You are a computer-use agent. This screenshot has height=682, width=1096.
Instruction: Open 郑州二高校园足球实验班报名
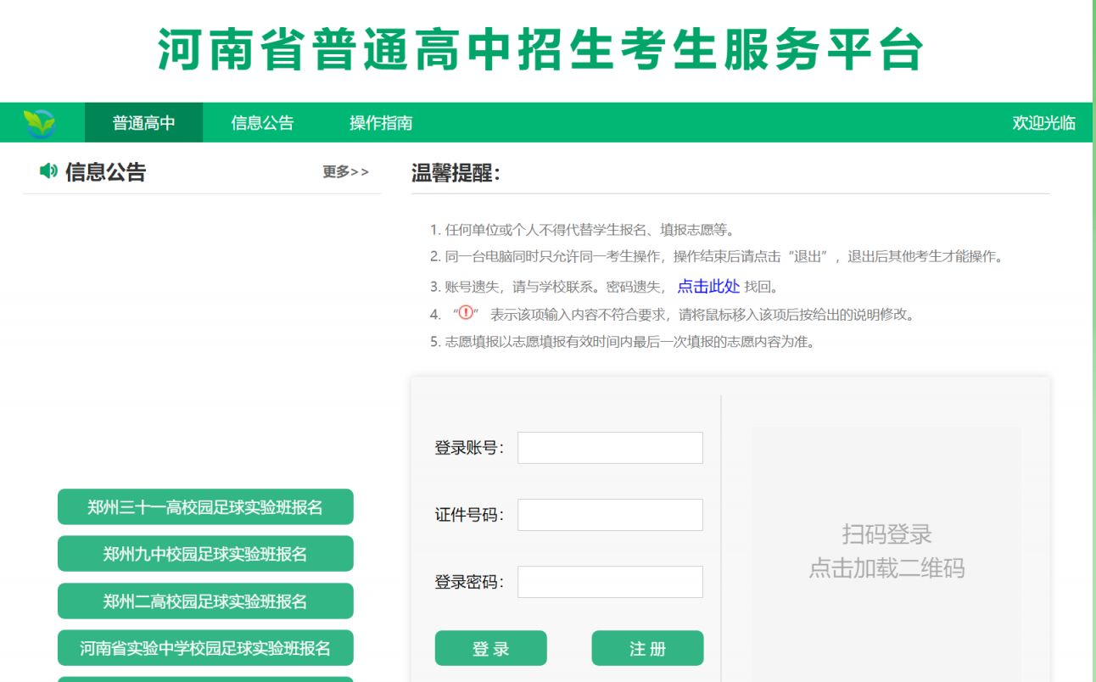tap(205, 601)
